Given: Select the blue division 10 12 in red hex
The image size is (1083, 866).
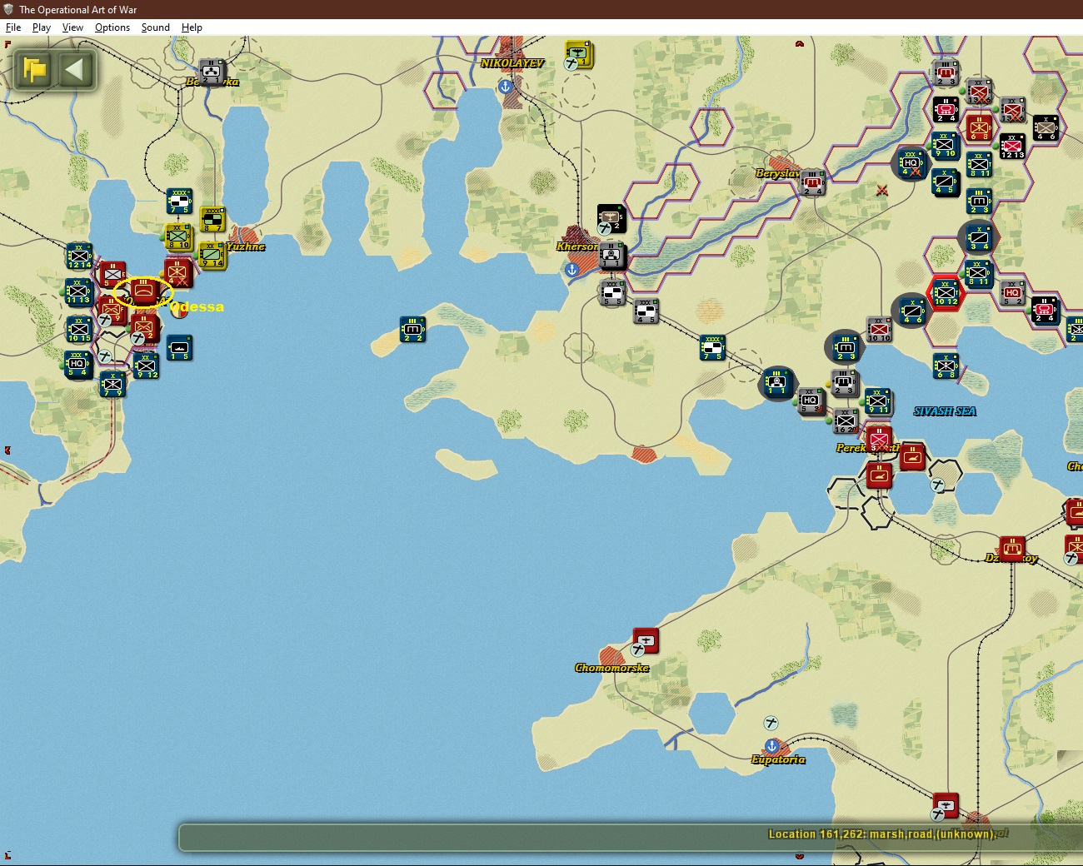Looking at the screenshot, I should pos(946,292).
